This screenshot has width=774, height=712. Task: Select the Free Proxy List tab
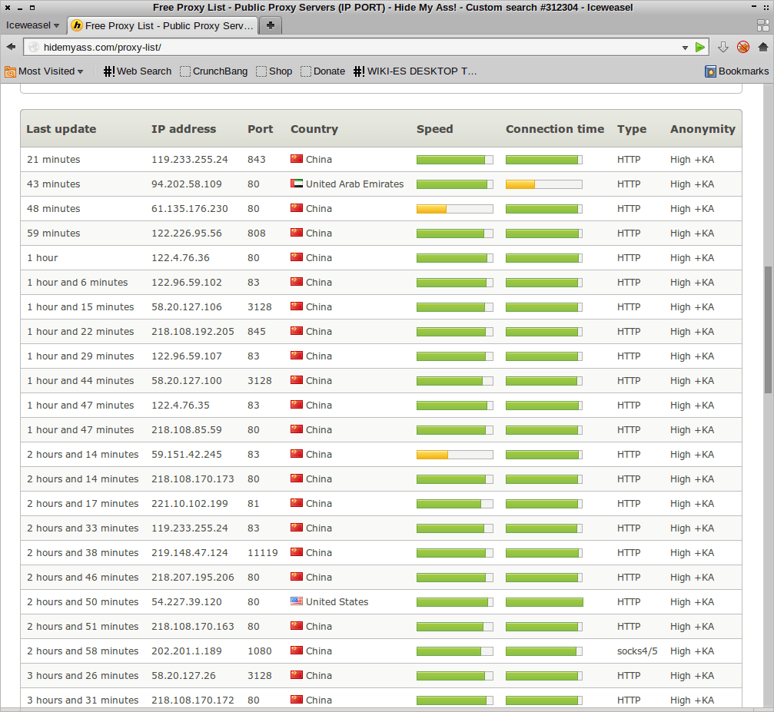163,25
